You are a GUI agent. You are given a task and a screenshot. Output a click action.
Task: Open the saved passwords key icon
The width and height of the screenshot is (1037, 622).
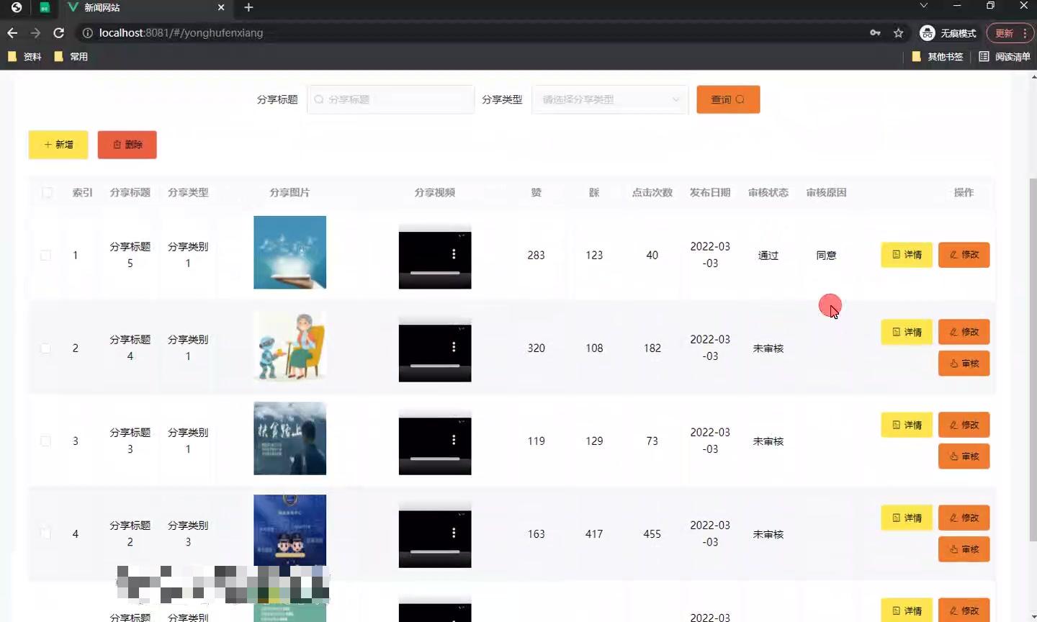(x=875, y=33)
